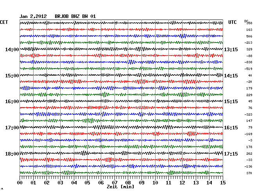Screen dimensions: 254x193
Task: Select the DC offset value 76
Action: pos(250,108)
